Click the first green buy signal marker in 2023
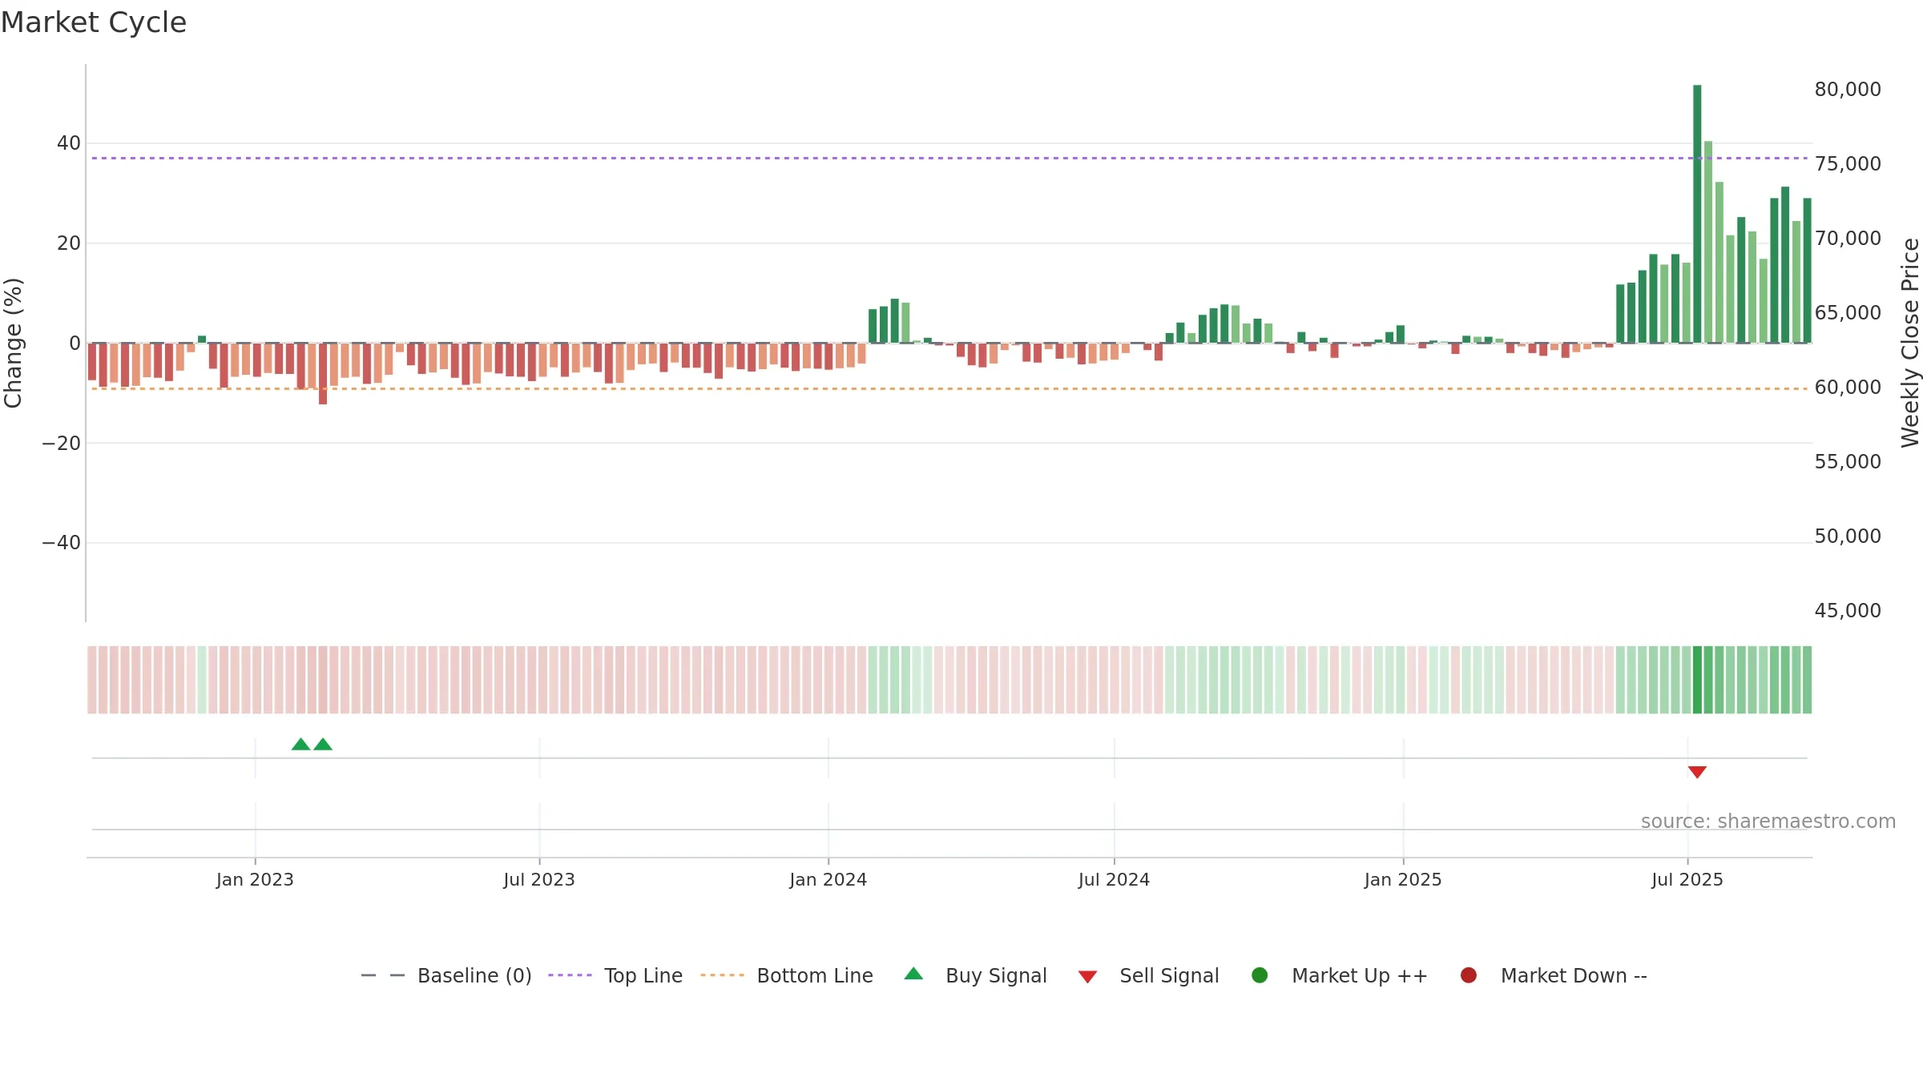The width and height of the screenshot is (1923, 1081). click(300, 744)
